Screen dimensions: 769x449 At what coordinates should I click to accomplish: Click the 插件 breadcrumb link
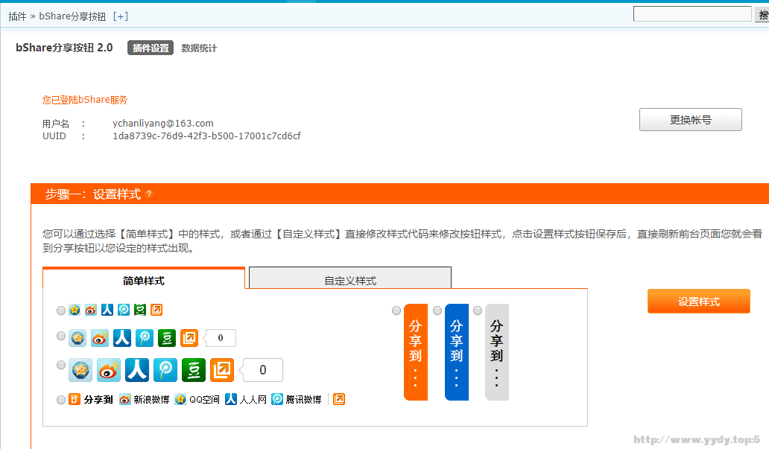[x=17, y=16]
